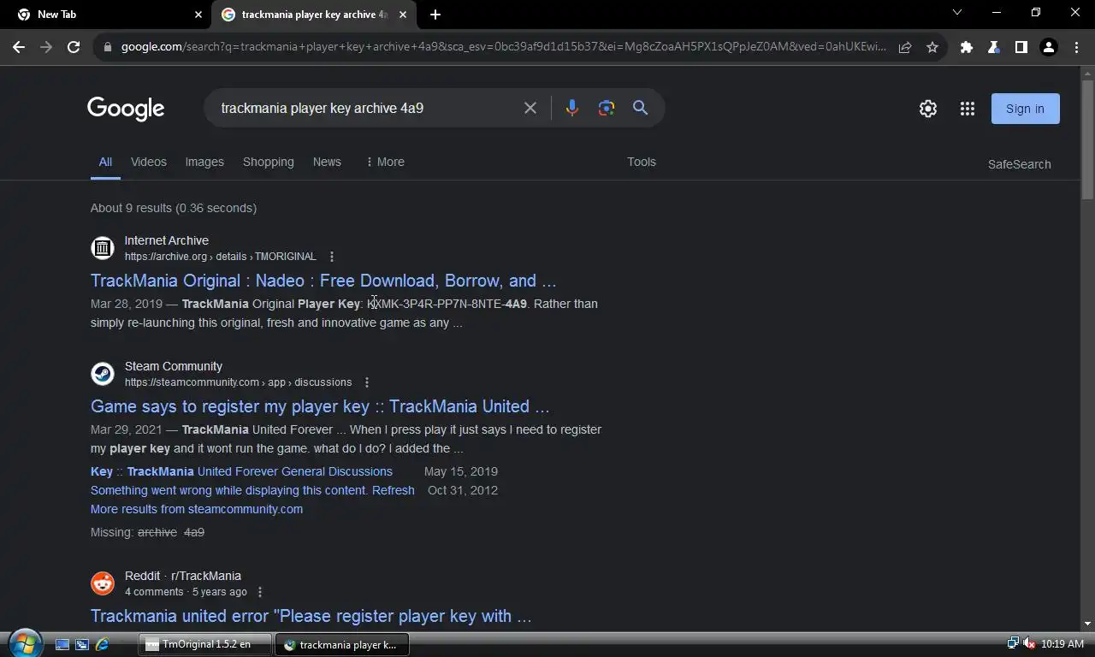Open Chrome's three-dot menu
1095x657 pixels.
click(1076, 47)
